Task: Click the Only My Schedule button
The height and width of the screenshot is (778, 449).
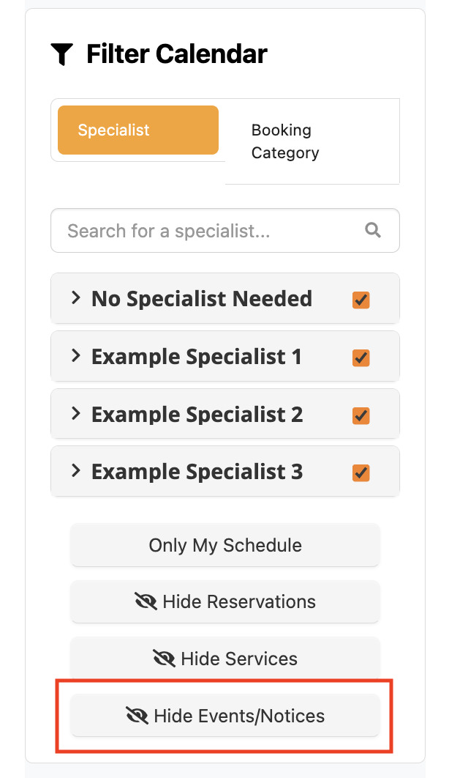Action: tap(224, 544)
